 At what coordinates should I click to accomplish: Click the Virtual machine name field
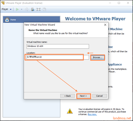pyautogui.click(x=58, y=46)
